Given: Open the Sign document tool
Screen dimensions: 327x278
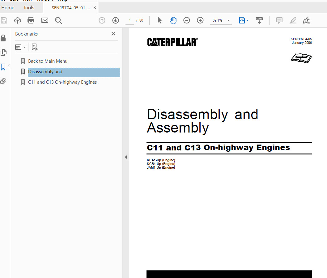Looking at the screenshot, I should 306,20.
